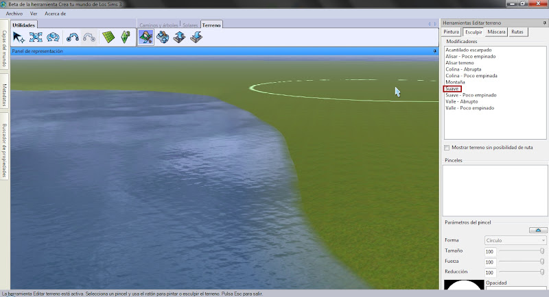Select Suave - Poco empinado modifier

coord(471,95)
